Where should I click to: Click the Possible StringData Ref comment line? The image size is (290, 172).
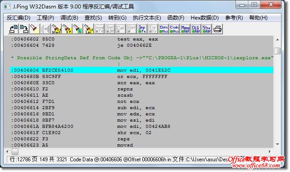(142, 58)
